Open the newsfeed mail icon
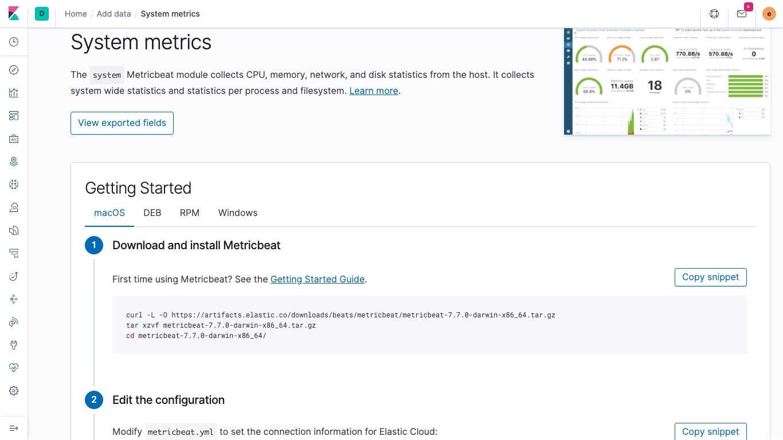Image resolution: width=783 pixels, height=440 pixels. point(742,14)
